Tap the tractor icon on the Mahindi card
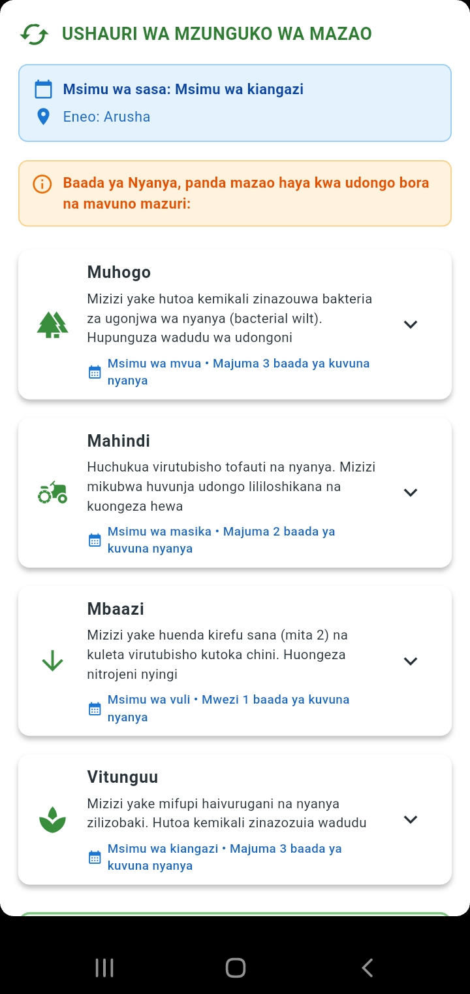Image resolution: width=470 pixels, height=994 pixels. coord(52,492)
